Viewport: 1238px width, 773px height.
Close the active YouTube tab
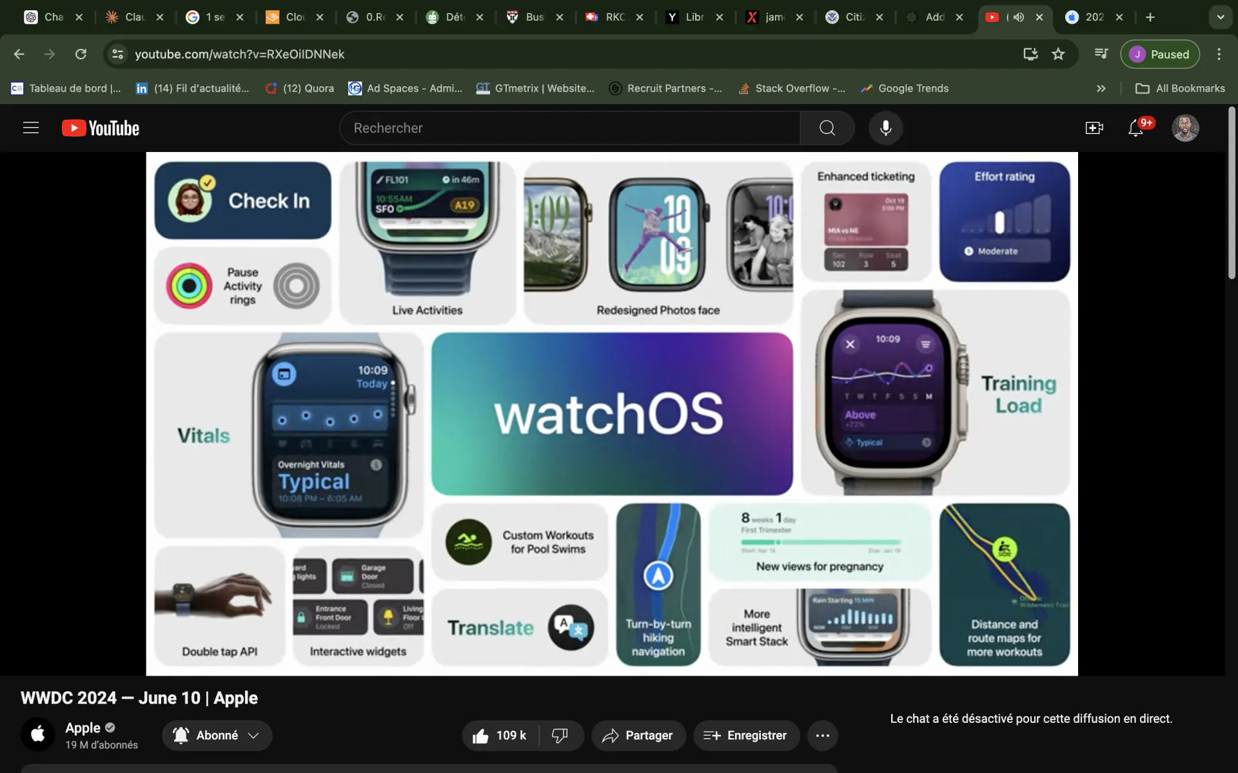1039,17
